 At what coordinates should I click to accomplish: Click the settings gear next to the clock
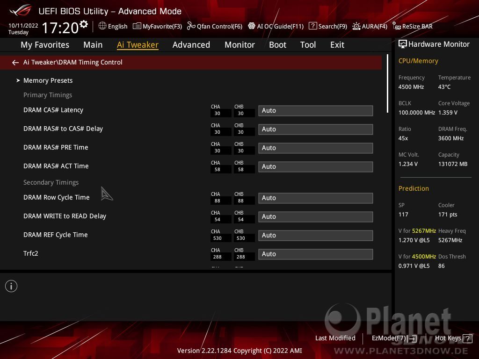pos(83,24)
